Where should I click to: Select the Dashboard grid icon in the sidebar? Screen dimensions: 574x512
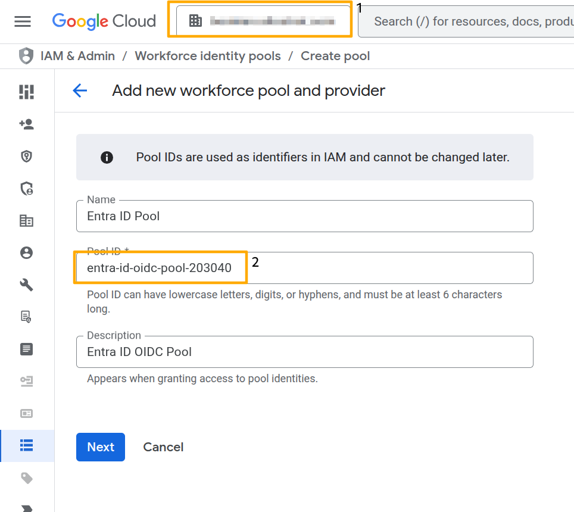tap(26, 92)
